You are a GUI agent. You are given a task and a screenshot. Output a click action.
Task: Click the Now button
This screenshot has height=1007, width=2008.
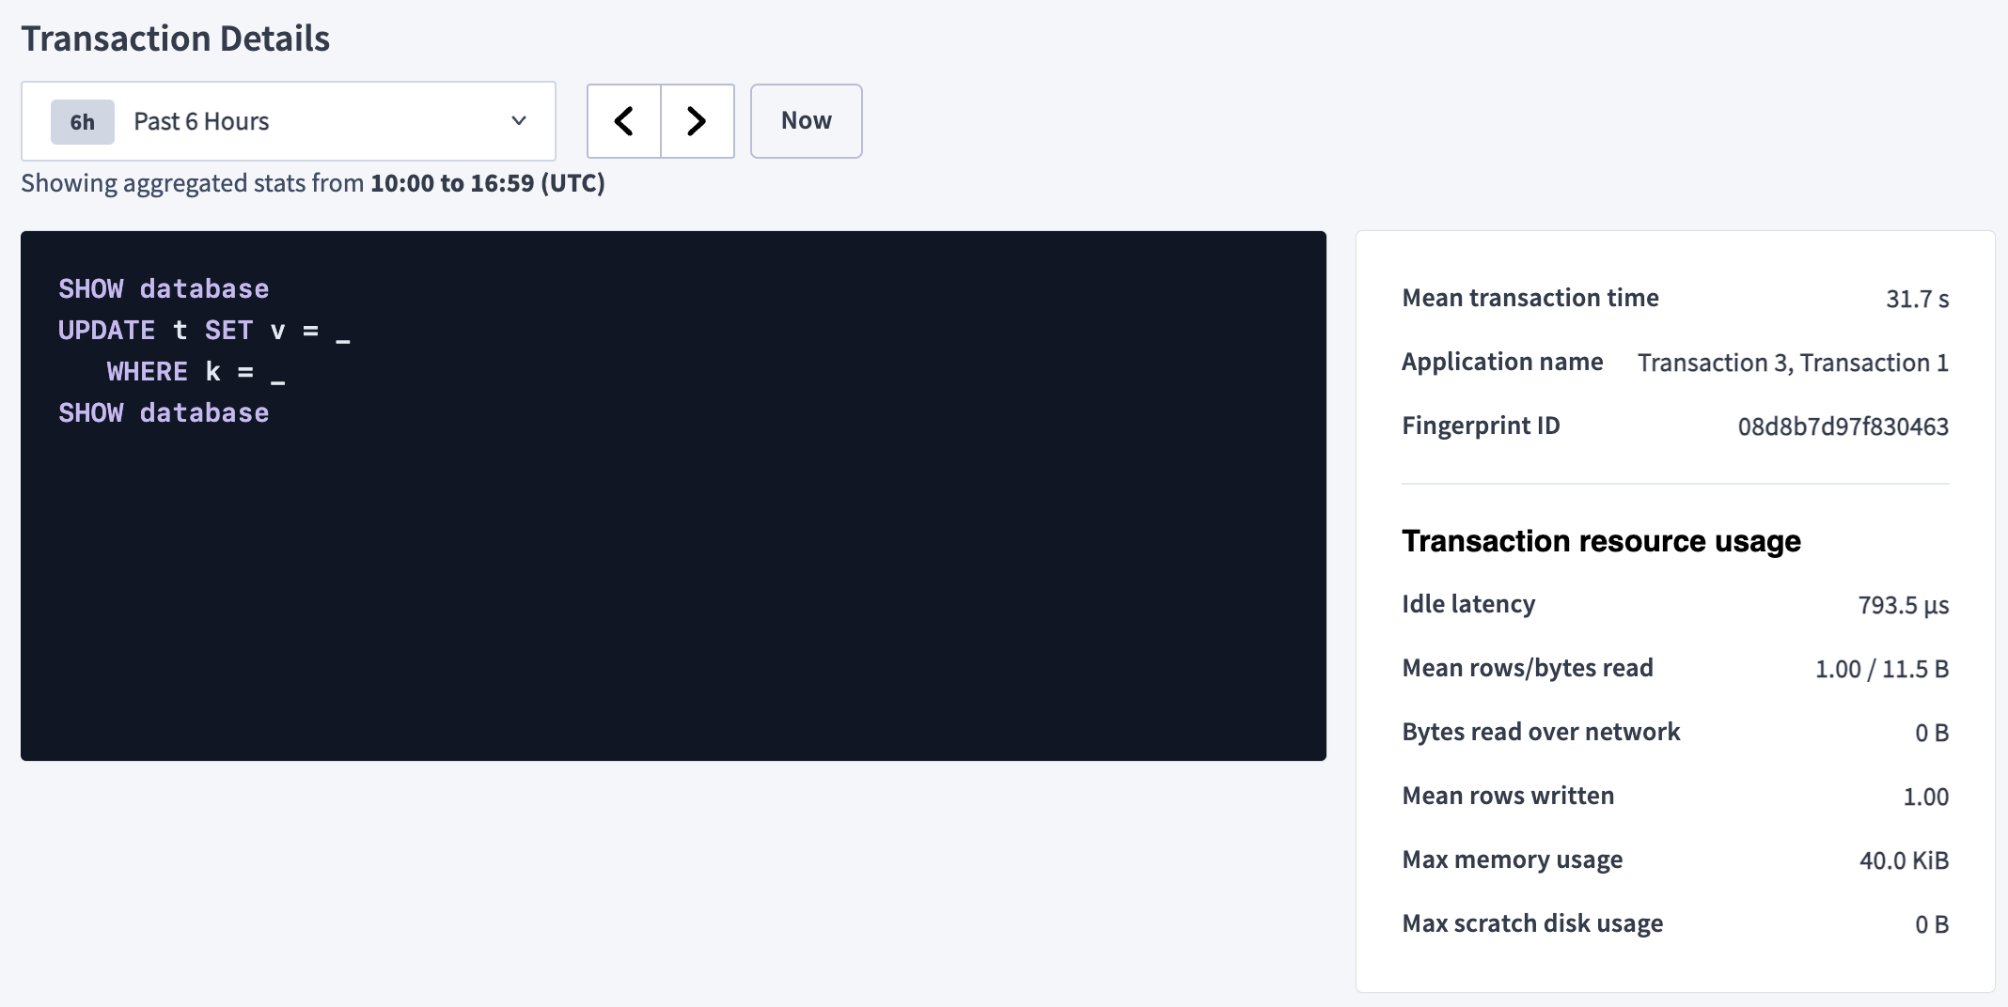point(805,120)
